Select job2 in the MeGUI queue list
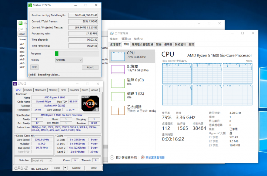This screenshot has width=267, height=176. coord(22,48)
